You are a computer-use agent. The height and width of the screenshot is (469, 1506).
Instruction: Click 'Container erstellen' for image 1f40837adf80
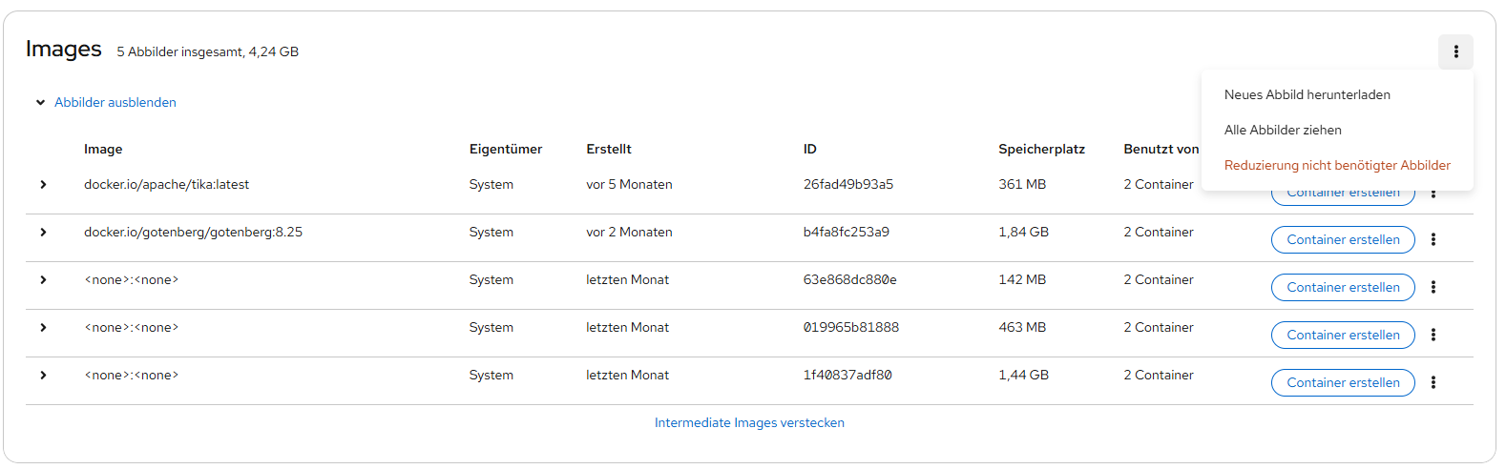pyautogui.click(x=1342, y=382)
